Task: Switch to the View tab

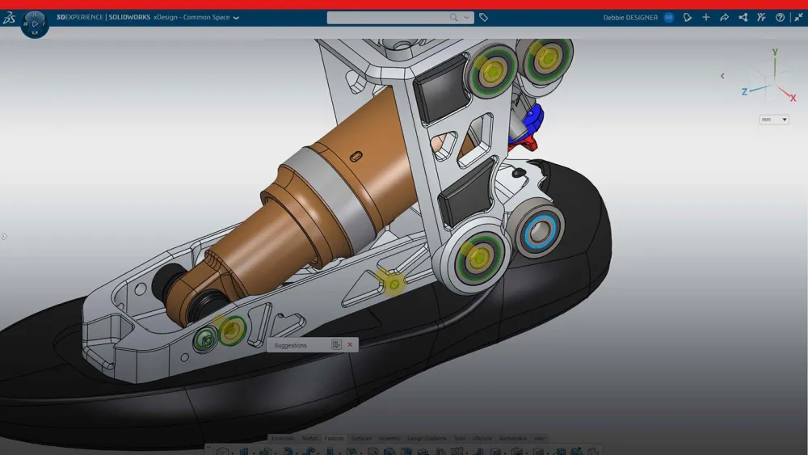Action: pos(539,439)
